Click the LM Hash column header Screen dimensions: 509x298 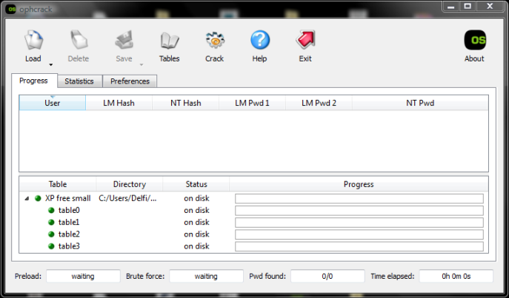[x=119, y=103]
